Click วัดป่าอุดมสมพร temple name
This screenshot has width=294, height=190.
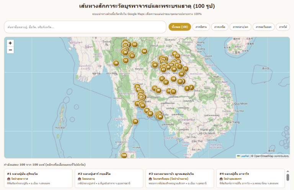pos(232,179)
